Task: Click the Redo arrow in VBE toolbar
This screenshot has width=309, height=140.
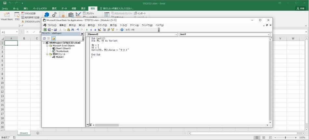Action: [82, 29]
